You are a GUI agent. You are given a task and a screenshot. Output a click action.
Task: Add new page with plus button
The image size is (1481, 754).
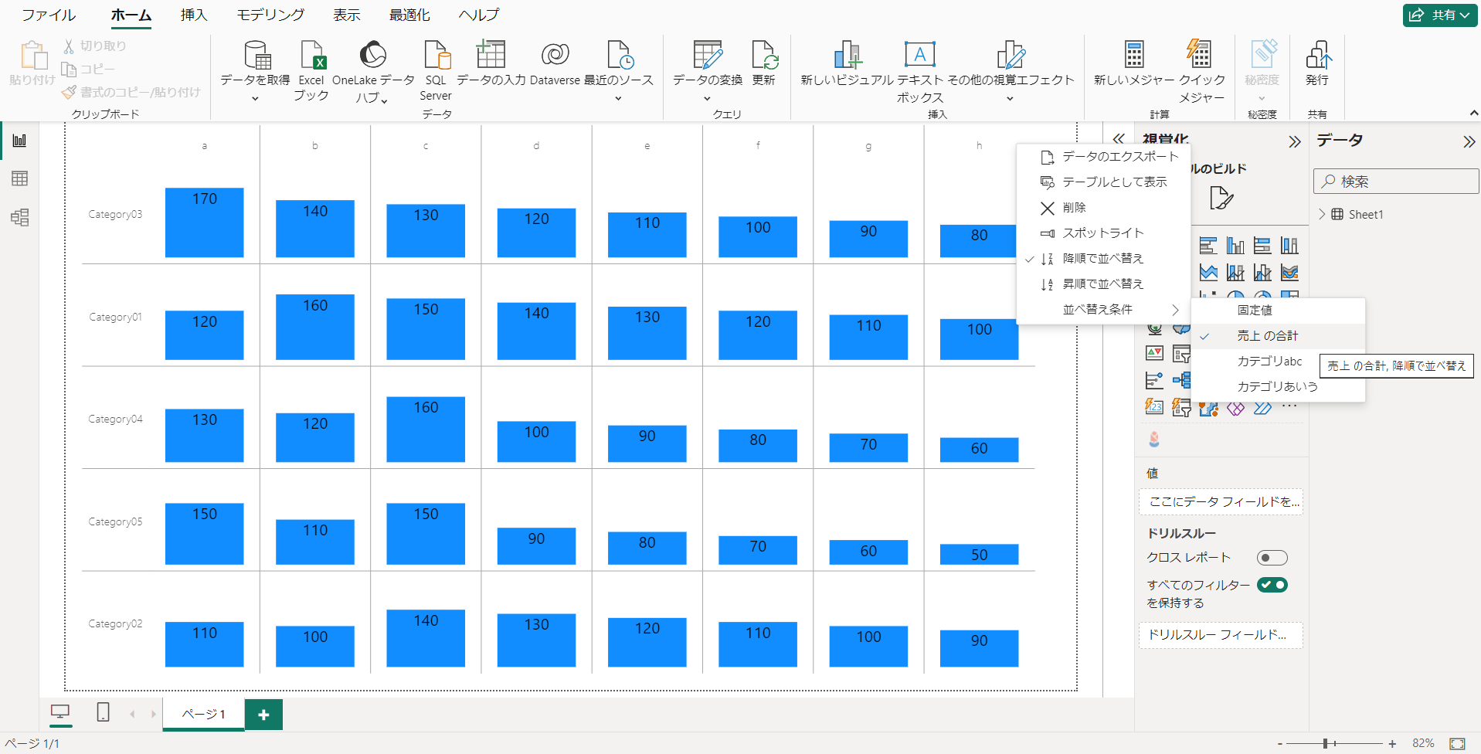(x=263, y=715)
